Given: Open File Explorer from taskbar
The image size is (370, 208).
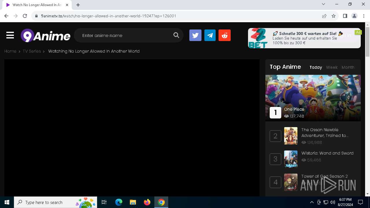Looking at the screenshot, I should (x=133, y=202).
